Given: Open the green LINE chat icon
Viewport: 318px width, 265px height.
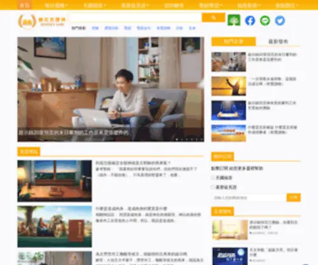Looking at the screenshot, I should point(265,20).
